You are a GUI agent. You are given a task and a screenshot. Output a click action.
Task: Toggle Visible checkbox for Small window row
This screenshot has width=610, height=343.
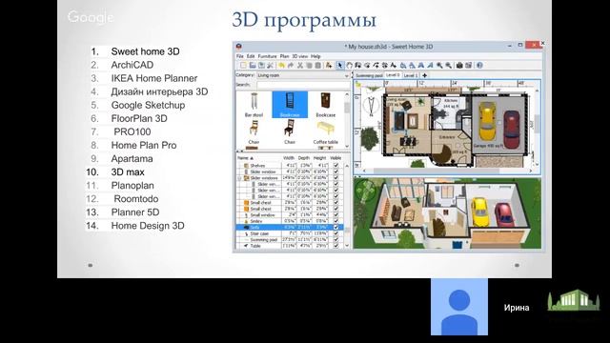(x=335, y=214)
